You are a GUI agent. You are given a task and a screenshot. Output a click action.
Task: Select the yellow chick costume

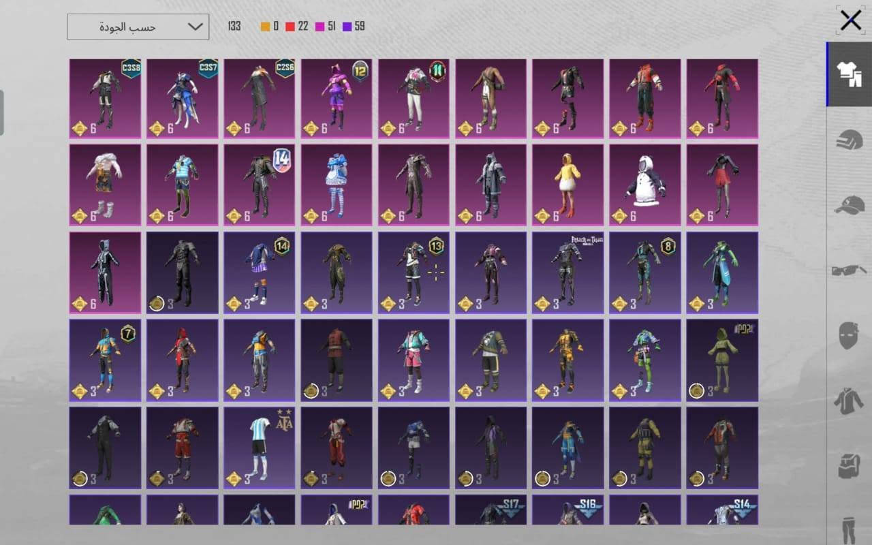567,185
